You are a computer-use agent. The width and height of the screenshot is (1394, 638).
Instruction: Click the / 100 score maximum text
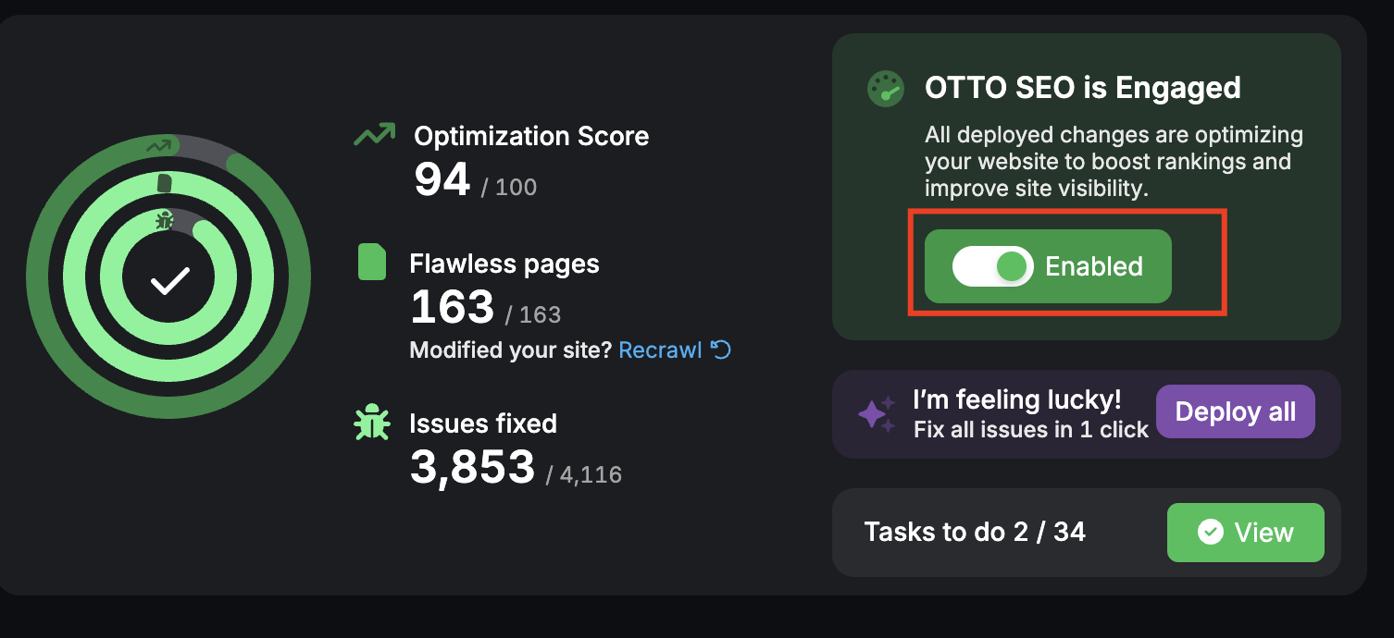(x=509, y=188)
